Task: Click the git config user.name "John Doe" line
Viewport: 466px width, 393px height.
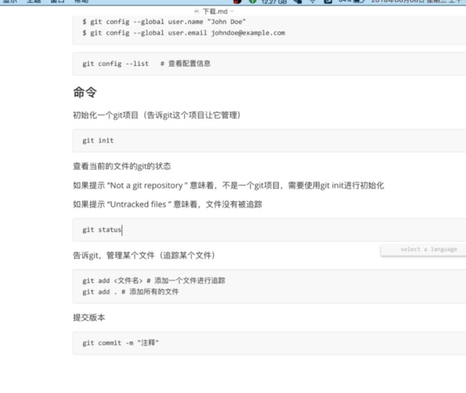Action: [x=164, y=22]
